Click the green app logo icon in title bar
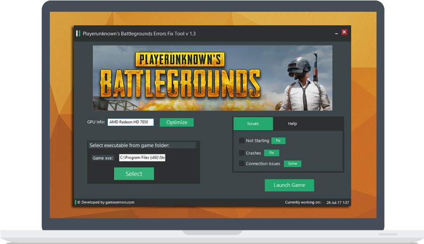Image resolution: width=424 pixels, height=244 pixels. click(x=78, y=33)
